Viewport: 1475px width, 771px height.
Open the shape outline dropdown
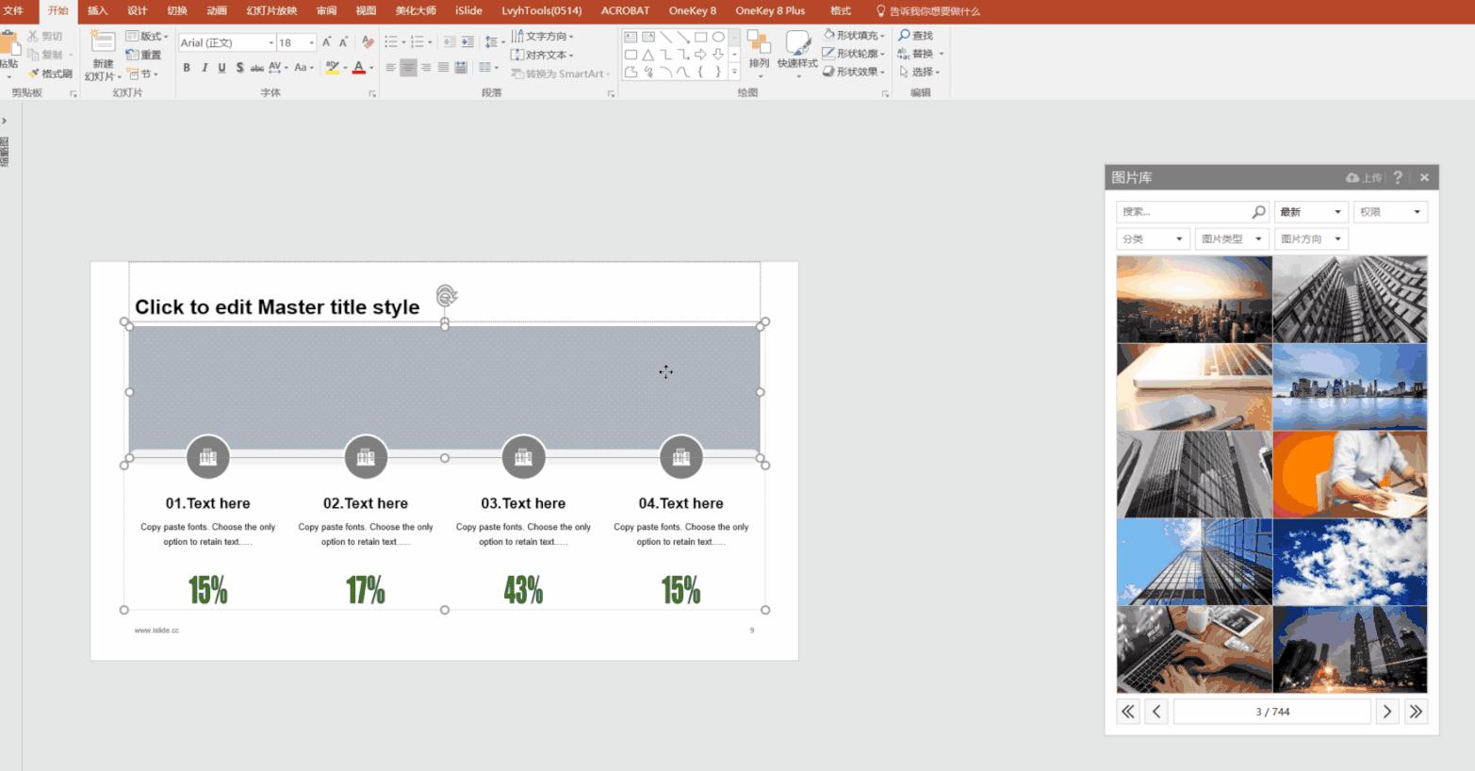pyautogui.click(x=854, y=53)
